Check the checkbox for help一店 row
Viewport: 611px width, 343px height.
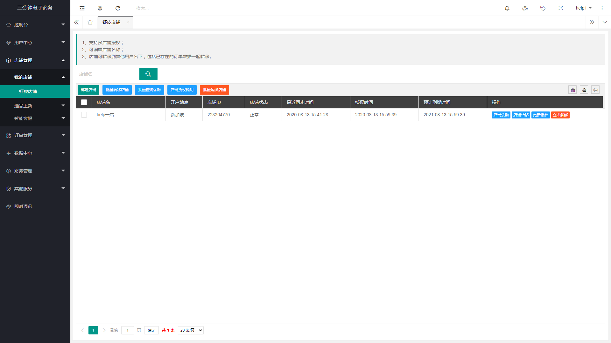click(x=84, y=115)
